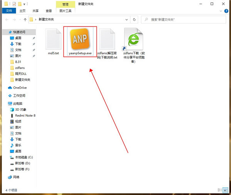This screenshot has height=195, width=231.
Task: Click the properties checkmark icon in title bar
Action: tap(14, 4)
